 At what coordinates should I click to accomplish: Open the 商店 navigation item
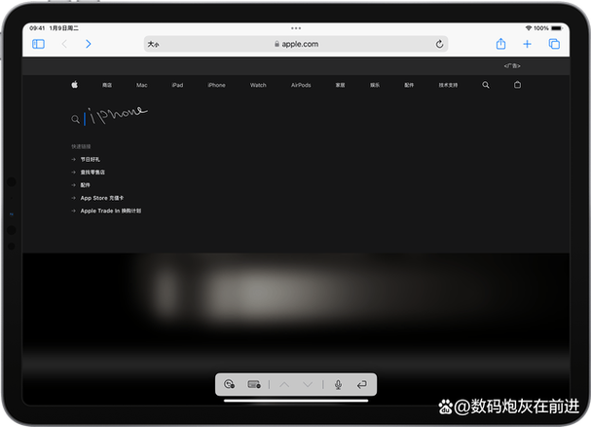tap(107, 86)
